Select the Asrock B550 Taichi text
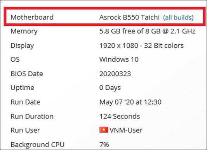Image resolution: width=207 pixels, height=150 pixels. [x=129, y=17]
